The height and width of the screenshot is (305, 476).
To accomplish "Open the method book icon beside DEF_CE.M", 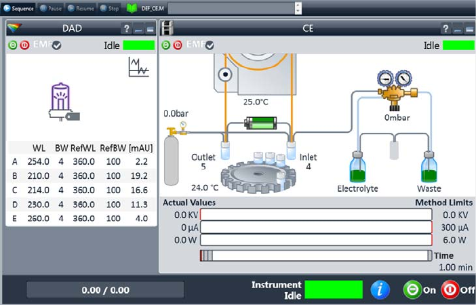I will (132, 8).
